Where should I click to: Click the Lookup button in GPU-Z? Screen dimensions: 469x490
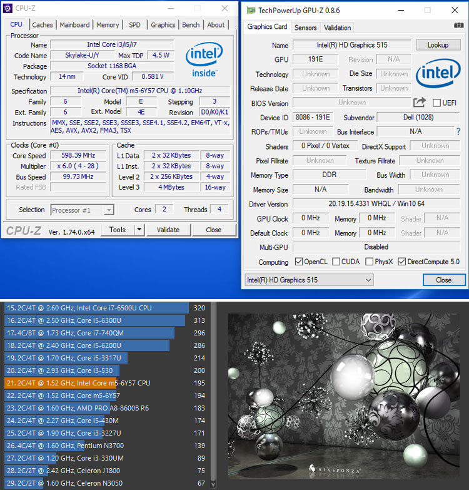coord(438,45)
